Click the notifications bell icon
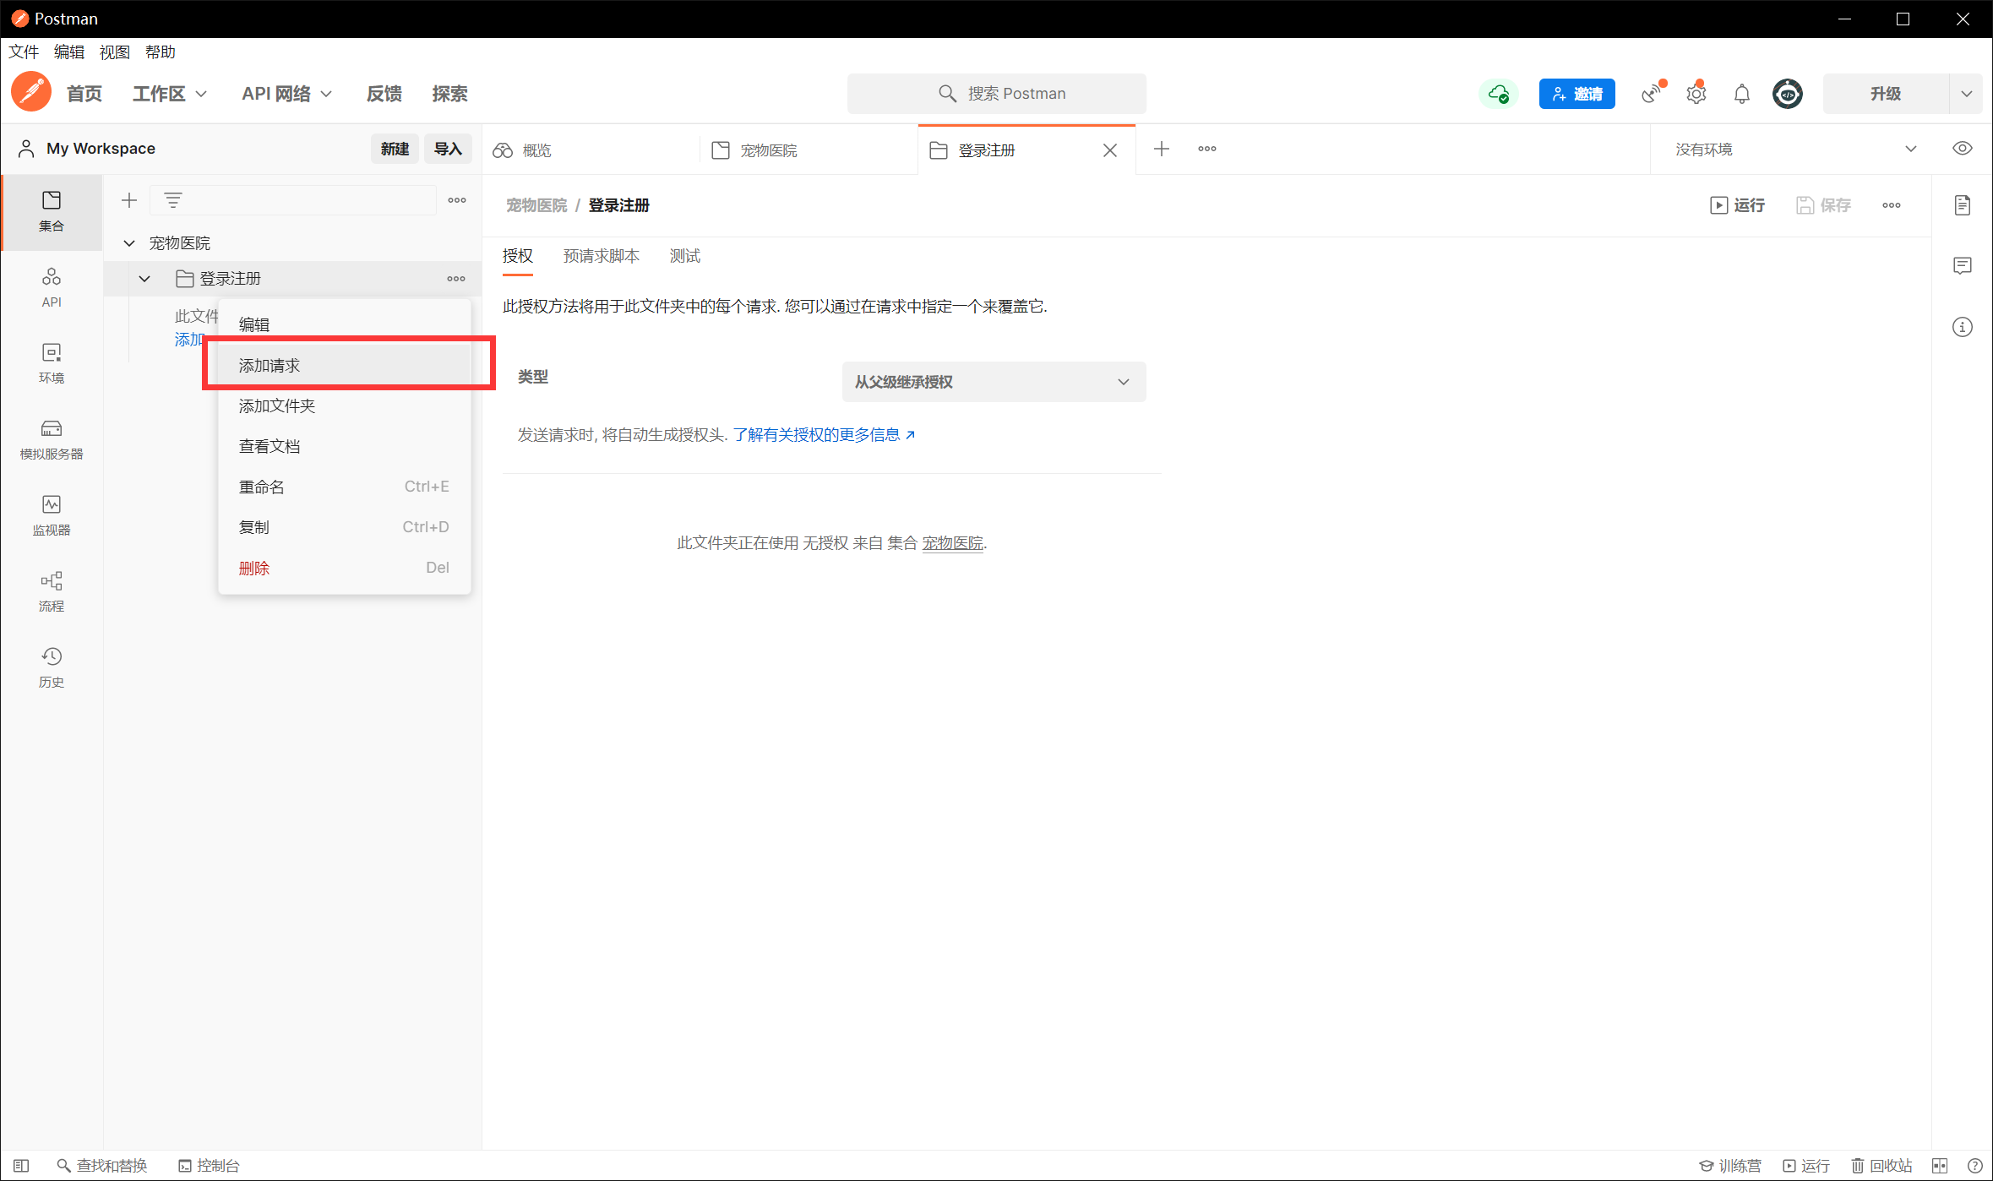This screenshot has height=1181, width=1993. point(1741,94)
